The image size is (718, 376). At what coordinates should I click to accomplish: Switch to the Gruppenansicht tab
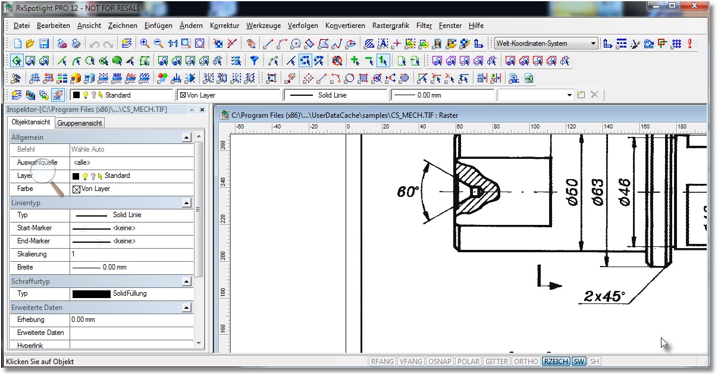pyautogui.click(x=80, y=123)
